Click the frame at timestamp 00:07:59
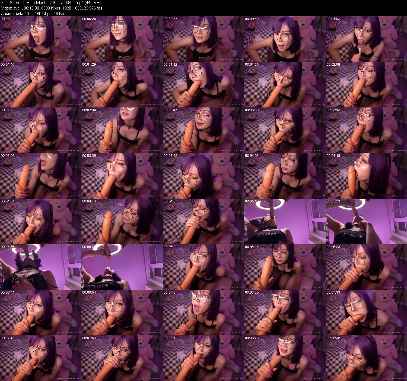 pos(122,358)
